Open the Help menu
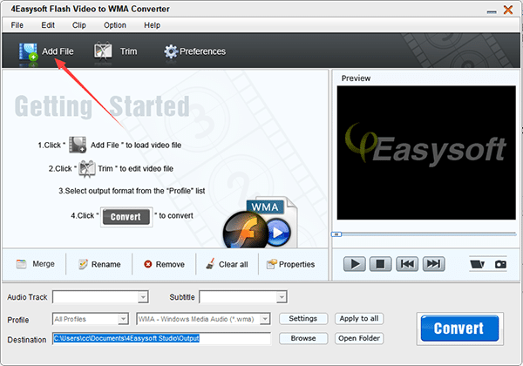This screenshot has height=366, width=523. [x=152, y=25]
